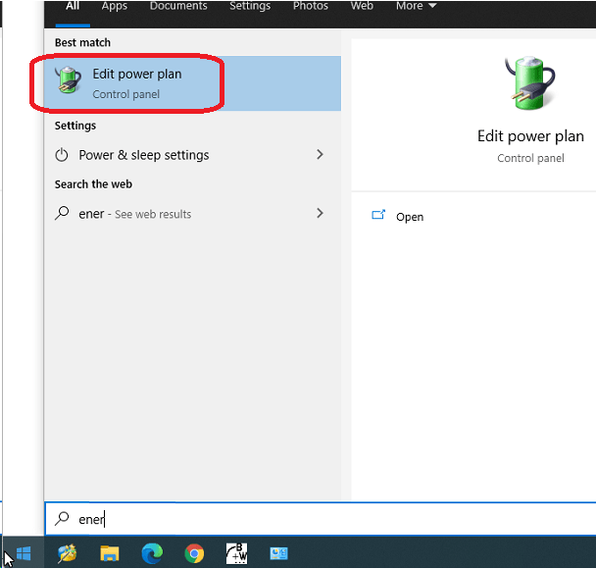Open the Windows Start button
Screen dimensions: 596x569
[x=24, y=553]
